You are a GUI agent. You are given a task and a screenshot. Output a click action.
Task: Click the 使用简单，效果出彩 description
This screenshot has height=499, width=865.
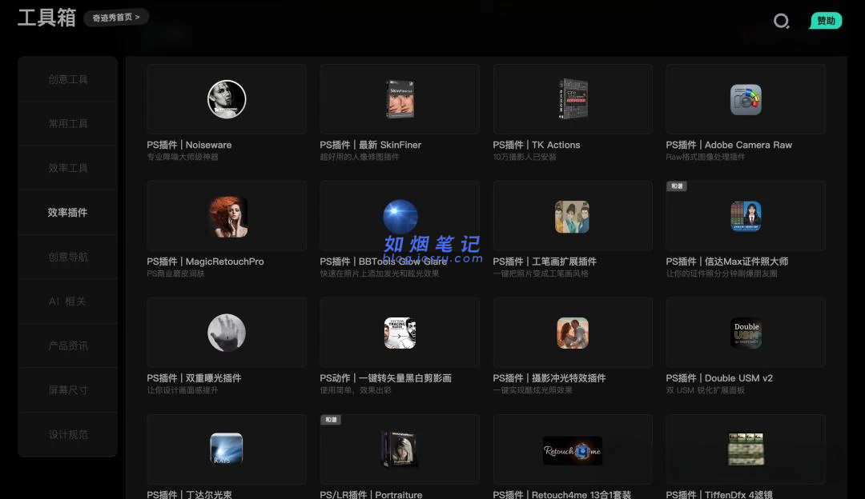[x=356, y=390]
